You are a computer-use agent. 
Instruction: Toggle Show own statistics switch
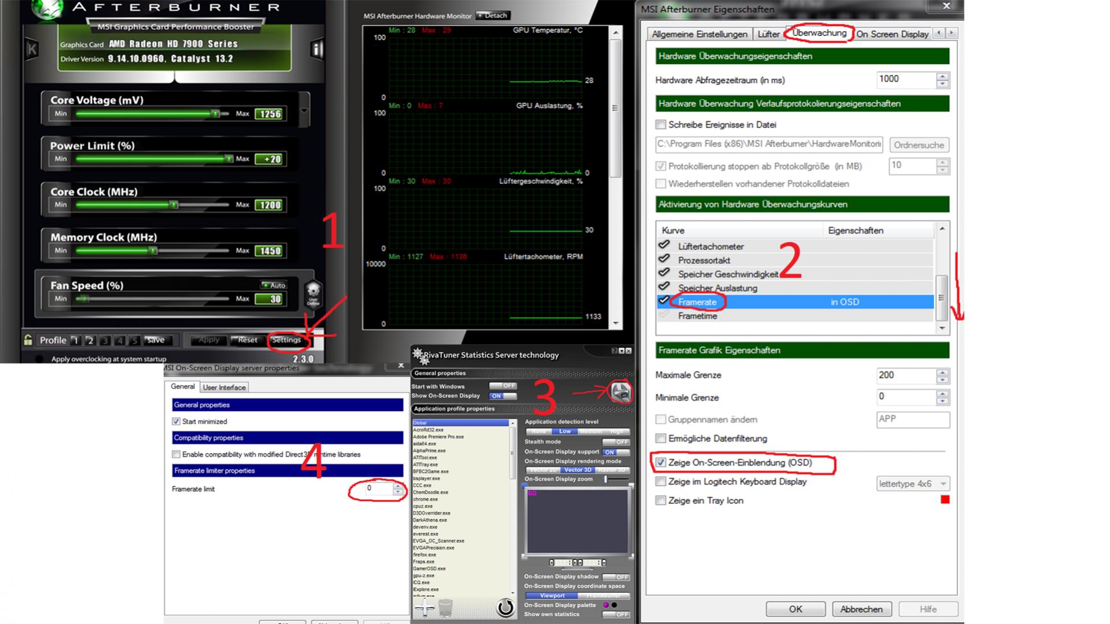pos(616,614)
